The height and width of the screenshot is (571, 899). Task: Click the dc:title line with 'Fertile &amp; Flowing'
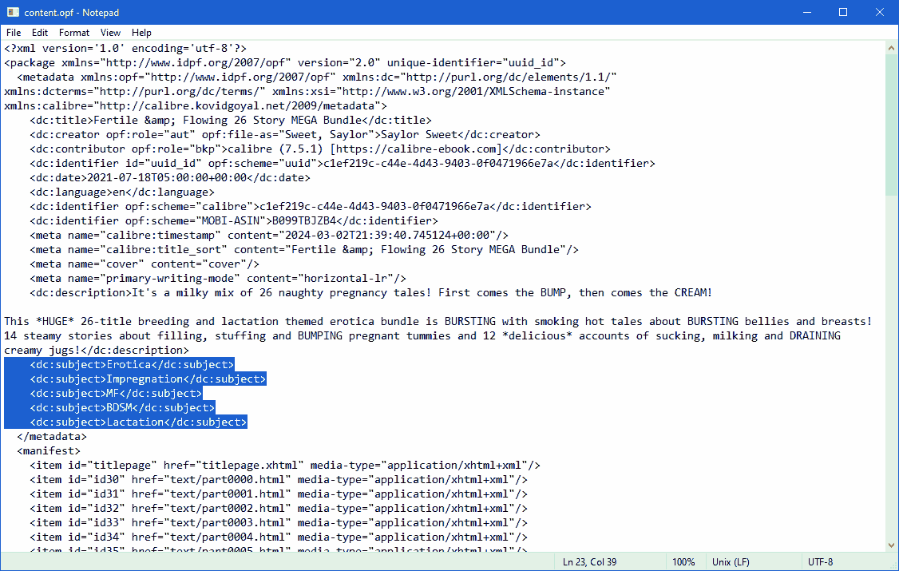coord(231,121)
